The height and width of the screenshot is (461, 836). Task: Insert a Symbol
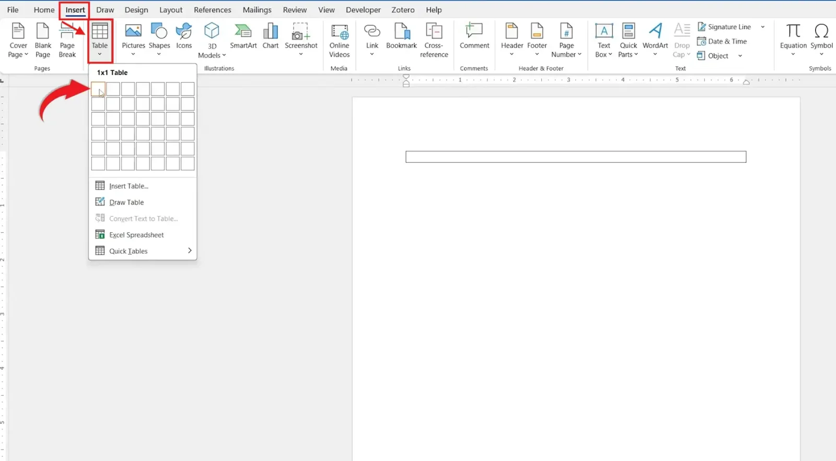pyautogui.click(x=821, y=40)
